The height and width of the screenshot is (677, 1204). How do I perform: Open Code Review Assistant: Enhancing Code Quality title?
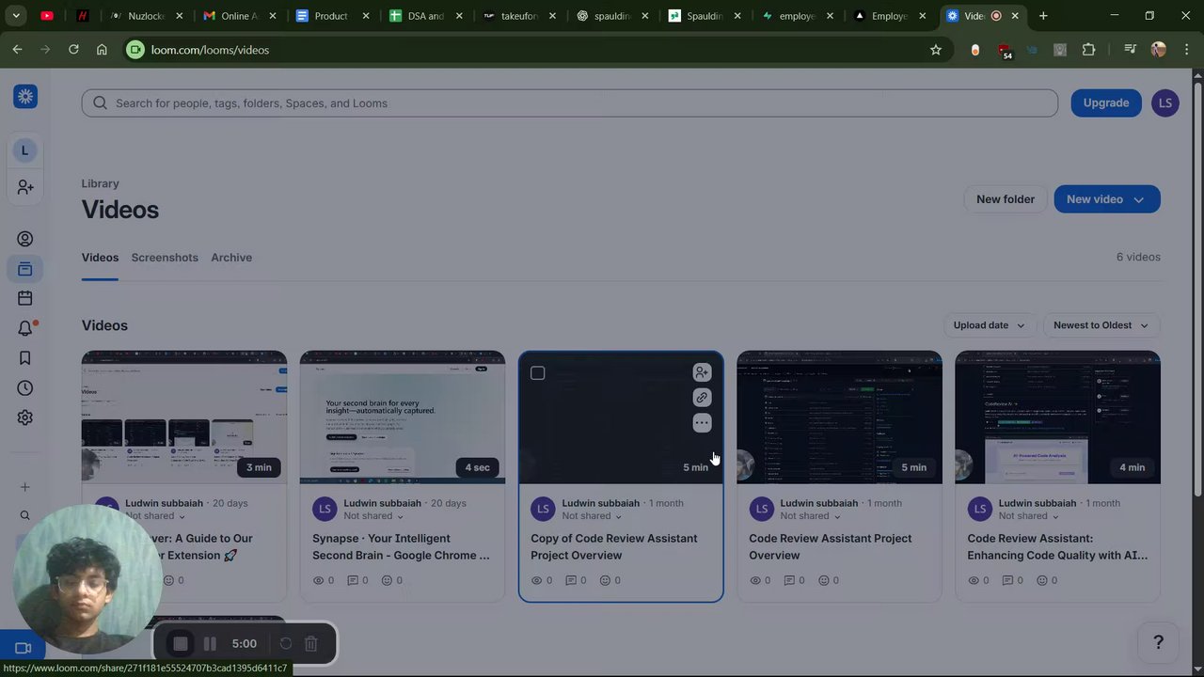pos(1057,547)
